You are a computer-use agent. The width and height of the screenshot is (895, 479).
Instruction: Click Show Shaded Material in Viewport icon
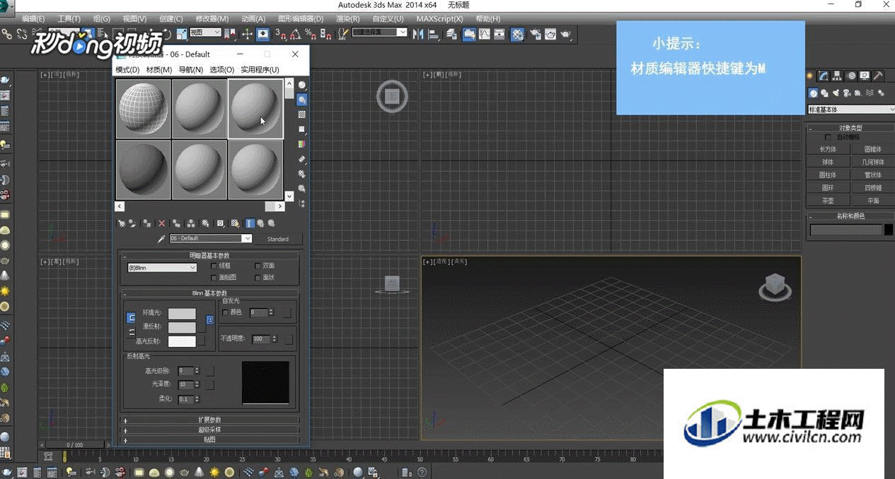(x=235, y=223)
